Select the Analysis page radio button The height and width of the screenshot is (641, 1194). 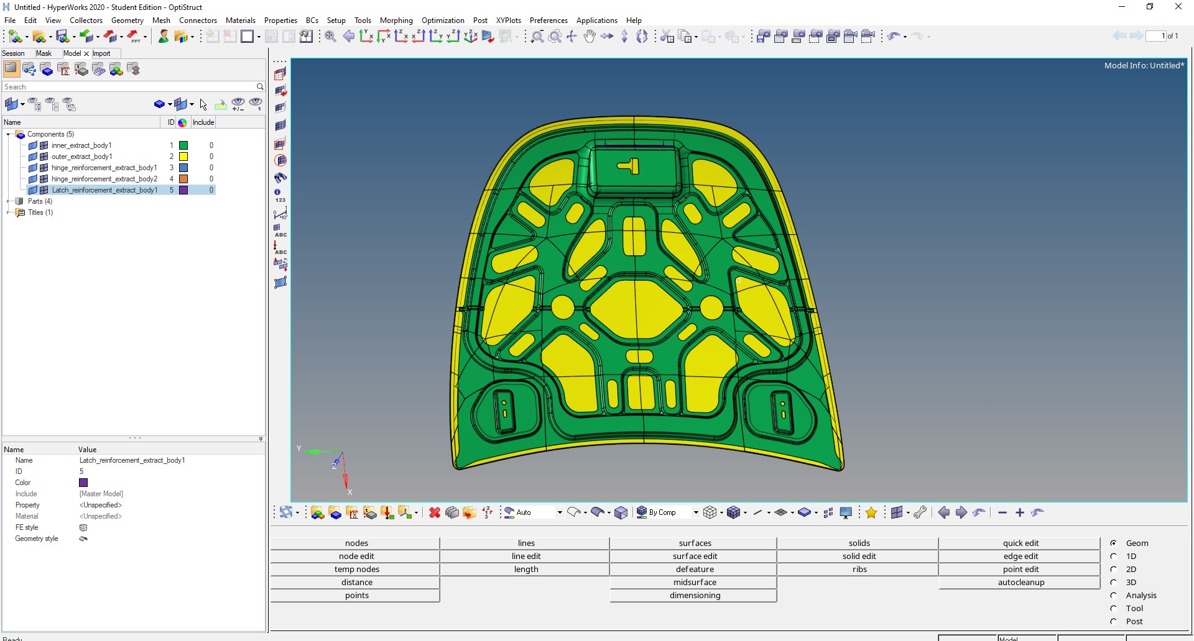coord(1114,595)
